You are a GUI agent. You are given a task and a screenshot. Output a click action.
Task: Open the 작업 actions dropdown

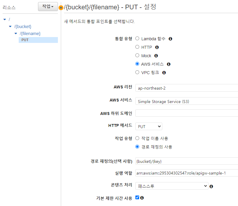point(48,6)
